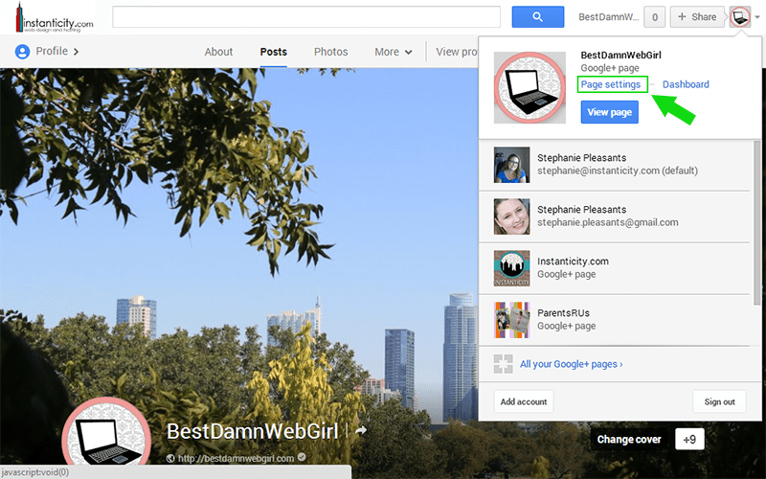Click the share arrow next to BestDamnWebGirl

click(361, 430)
